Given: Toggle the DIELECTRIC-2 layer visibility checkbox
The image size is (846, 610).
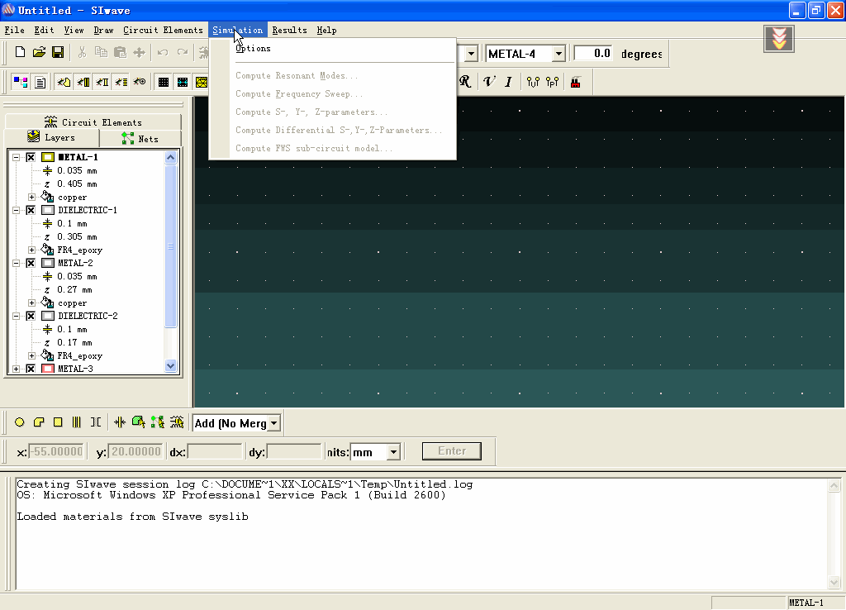Looking at the screenshot, I should (31, 316).
